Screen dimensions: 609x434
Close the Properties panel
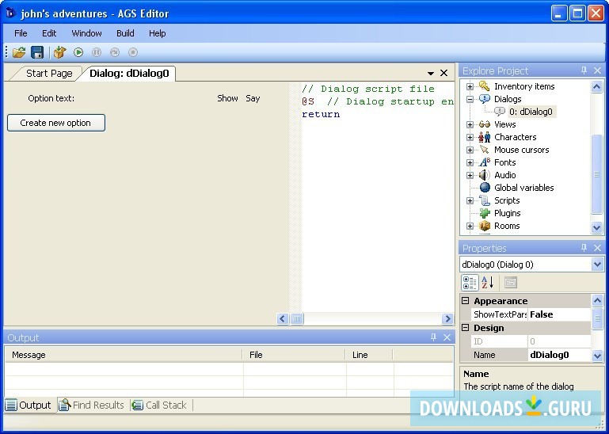pos(598,248)
